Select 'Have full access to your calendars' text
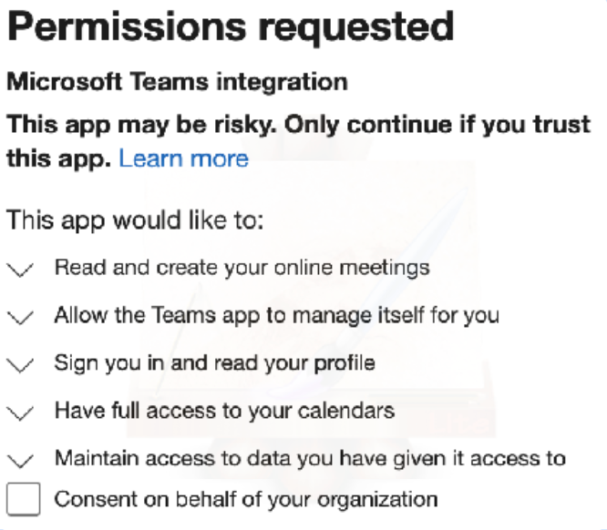The image size is (607, 530). (224, 411)
